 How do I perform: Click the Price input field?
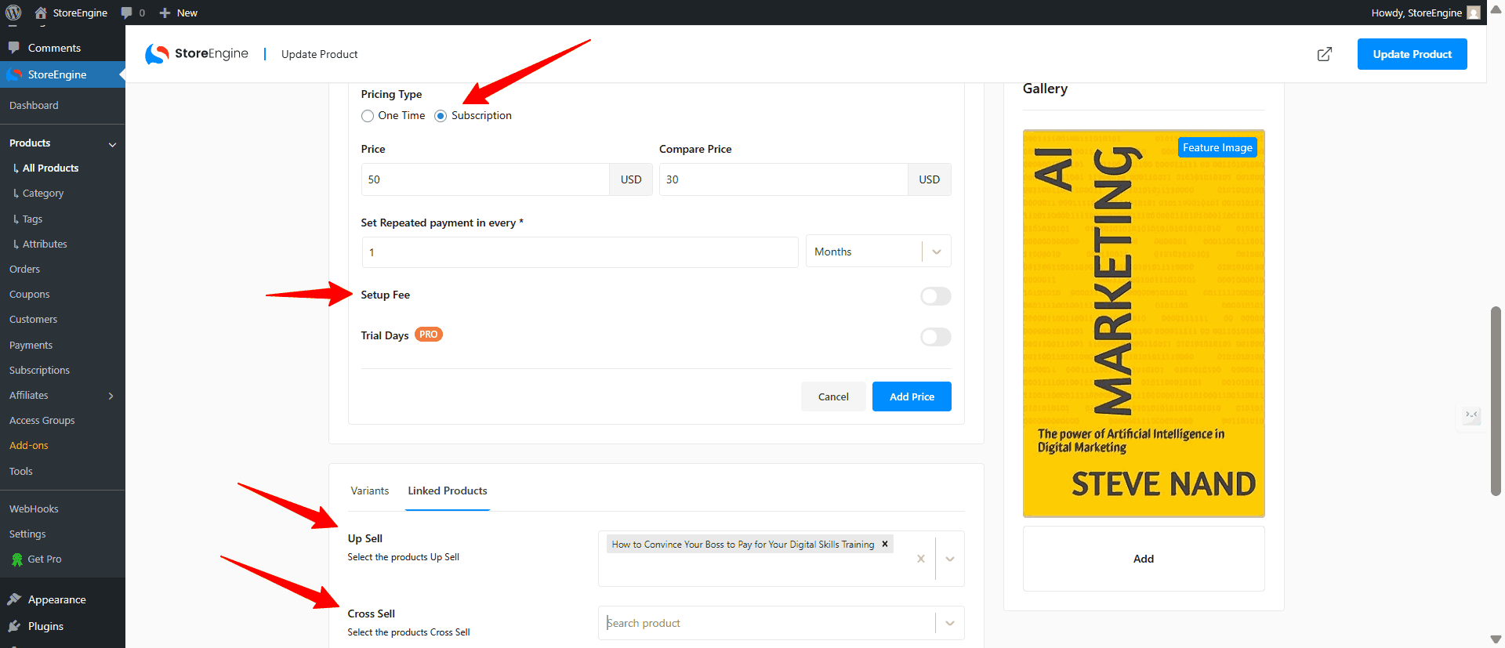pos(485,179)
